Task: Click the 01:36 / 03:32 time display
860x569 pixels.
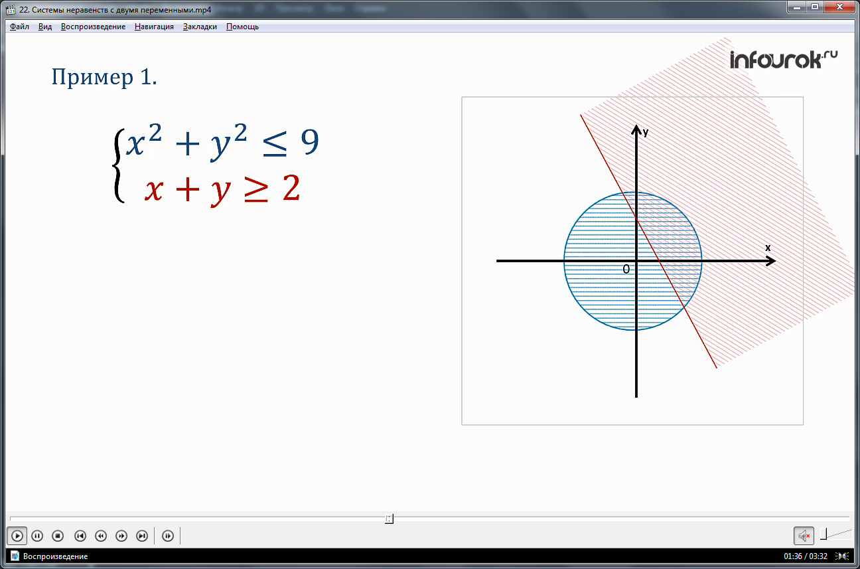Action: pos(806,556)
